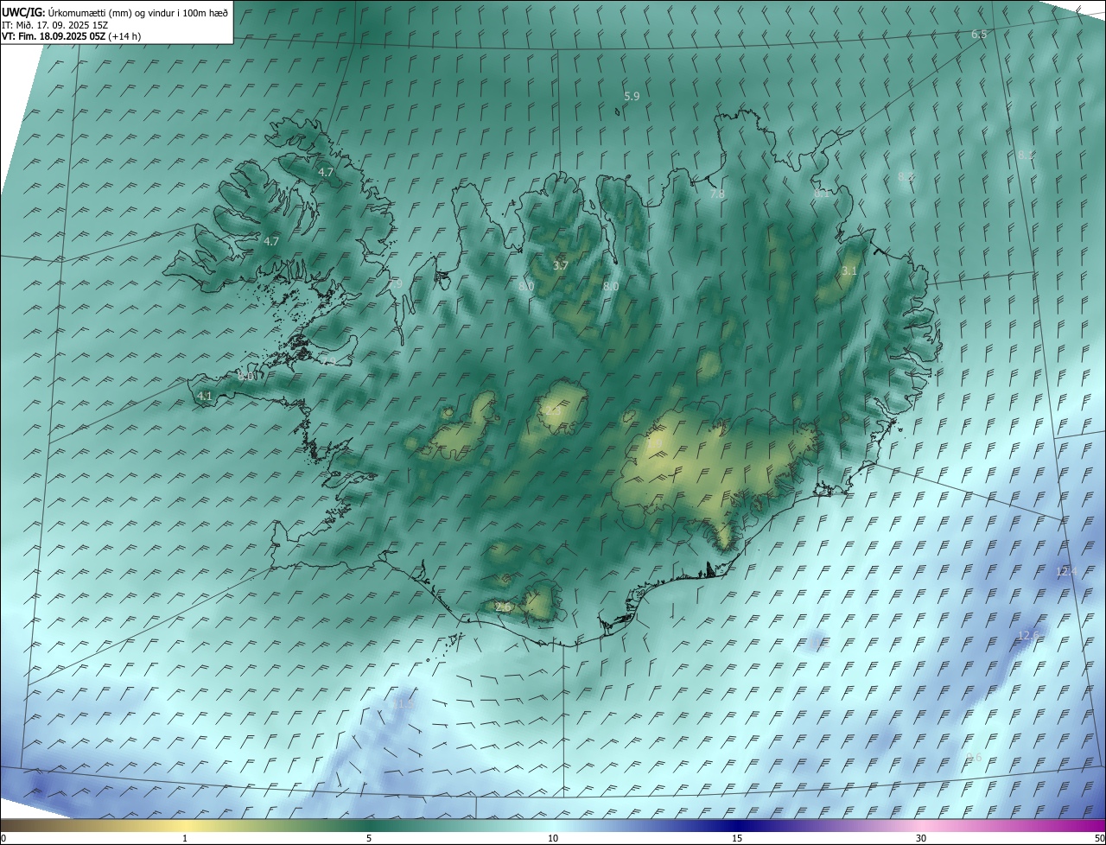The height and width of the screenshot is (845, 1106).
Task: Click the 5.9 value label over the sea
Action: pos(632,97)
